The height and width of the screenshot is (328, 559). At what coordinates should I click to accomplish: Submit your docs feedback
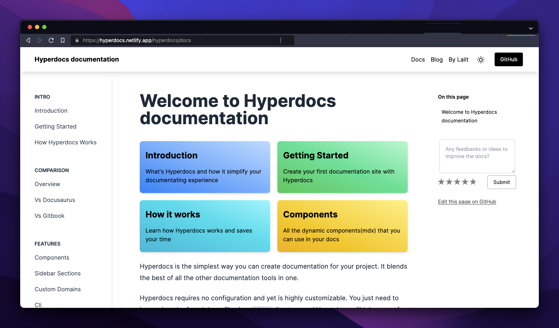coord(501,182)
